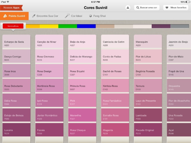Select the blue color family segment
The image size is (191, 143).
click(x=86, y=26)
